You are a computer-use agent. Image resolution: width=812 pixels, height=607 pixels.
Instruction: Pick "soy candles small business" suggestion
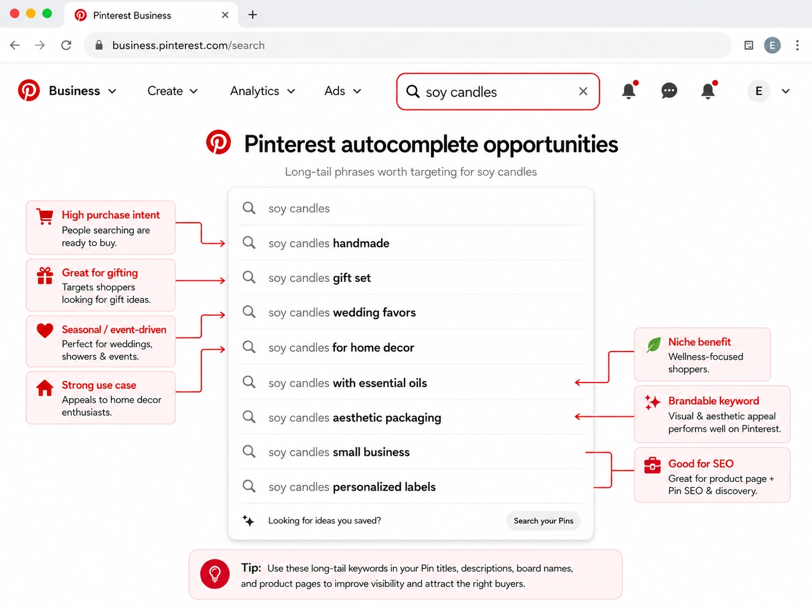pos(411,452)
